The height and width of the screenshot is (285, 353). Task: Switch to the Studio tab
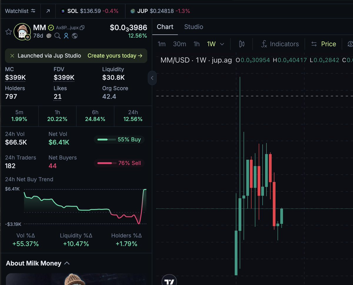pos(193,27)
